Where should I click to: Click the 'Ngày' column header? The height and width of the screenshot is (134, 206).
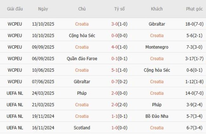43,9
